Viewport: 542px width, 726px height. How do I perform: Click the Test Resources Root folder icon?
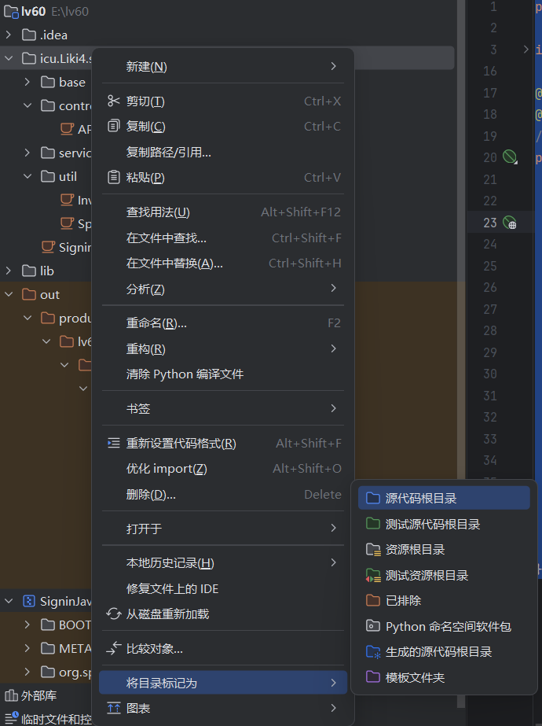(x=373, y=576)
